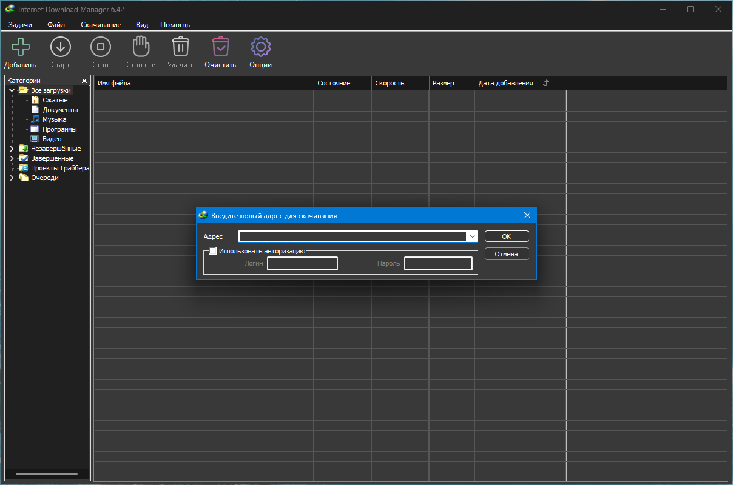Click the OK button in dialog
The height and width of the screenshot is (485, 733).
tap(506, 236)
